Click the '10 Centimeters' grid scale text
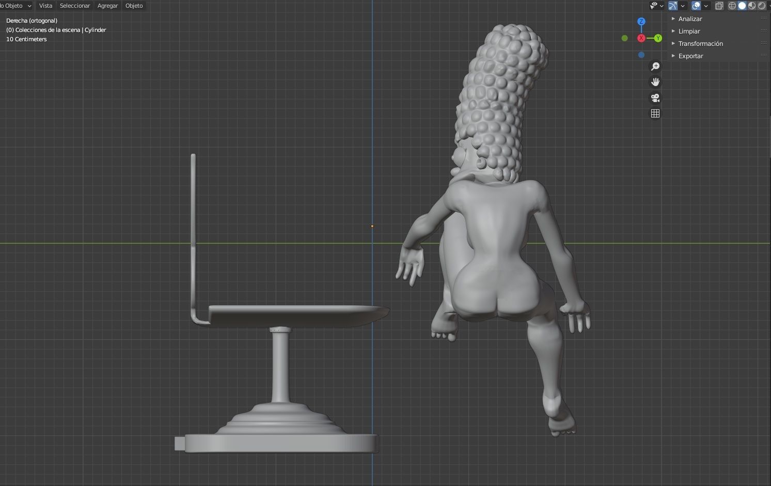 point(26,39)
